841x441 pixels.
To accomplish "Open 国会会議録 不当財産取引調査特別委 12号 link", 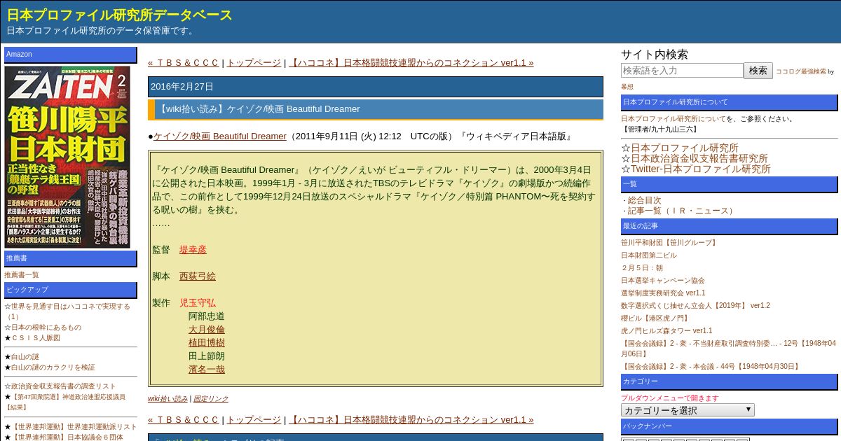I will coord(728,349).
